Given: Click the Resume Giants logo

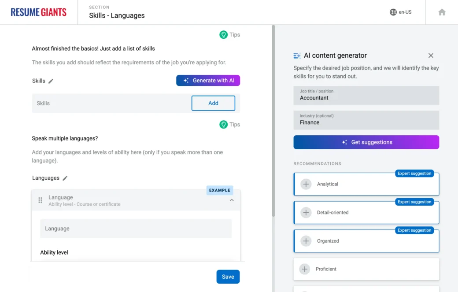Looking at the screenshot, I should [x=39, y=12].
